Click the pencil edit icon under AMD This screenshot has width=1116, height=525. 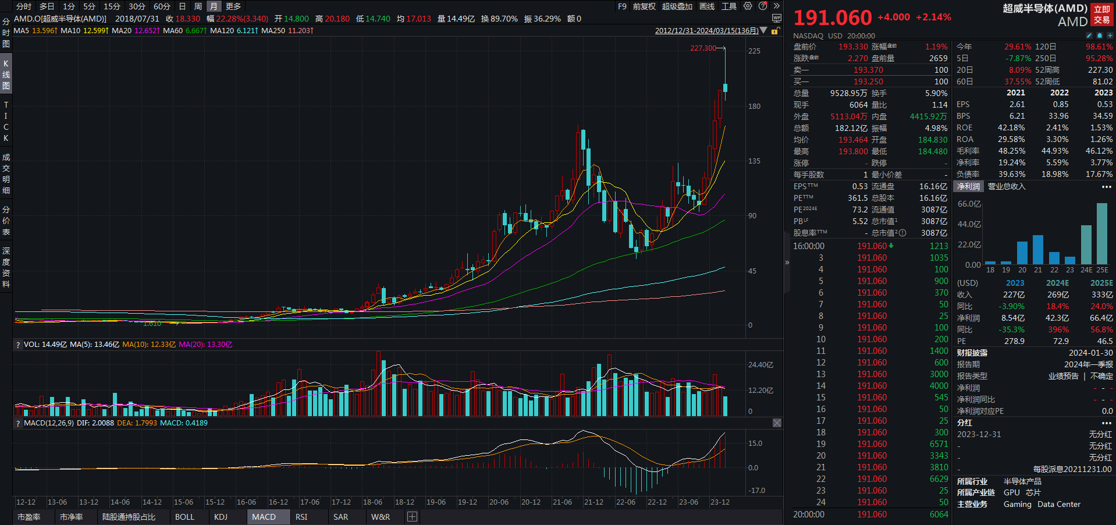1089,36
